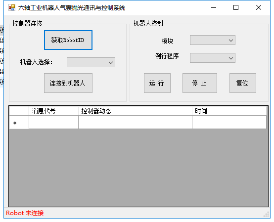
Task: Click the empty 控制器动态 cell
Action: (135, 122)
